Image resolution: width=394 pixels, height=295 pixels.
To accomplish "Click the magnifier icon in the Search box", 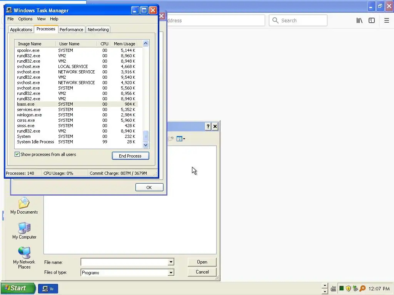I will tap(275, 20).
